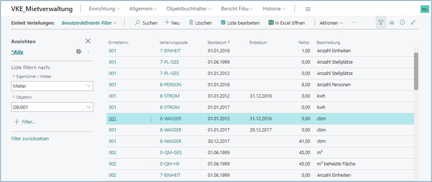Click the edit list icon beside Liste bearbeiten

(223, 23)
